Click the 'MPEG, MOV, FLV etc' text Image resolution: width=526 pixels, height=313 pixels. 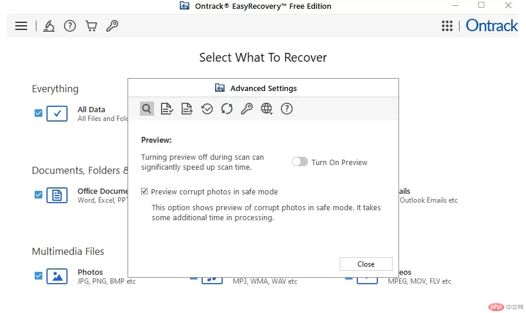(419, 281)
